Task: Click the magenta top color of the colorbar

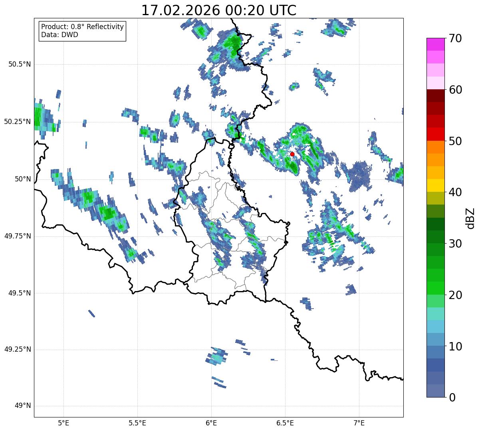Action: click(x=436, y=44)
